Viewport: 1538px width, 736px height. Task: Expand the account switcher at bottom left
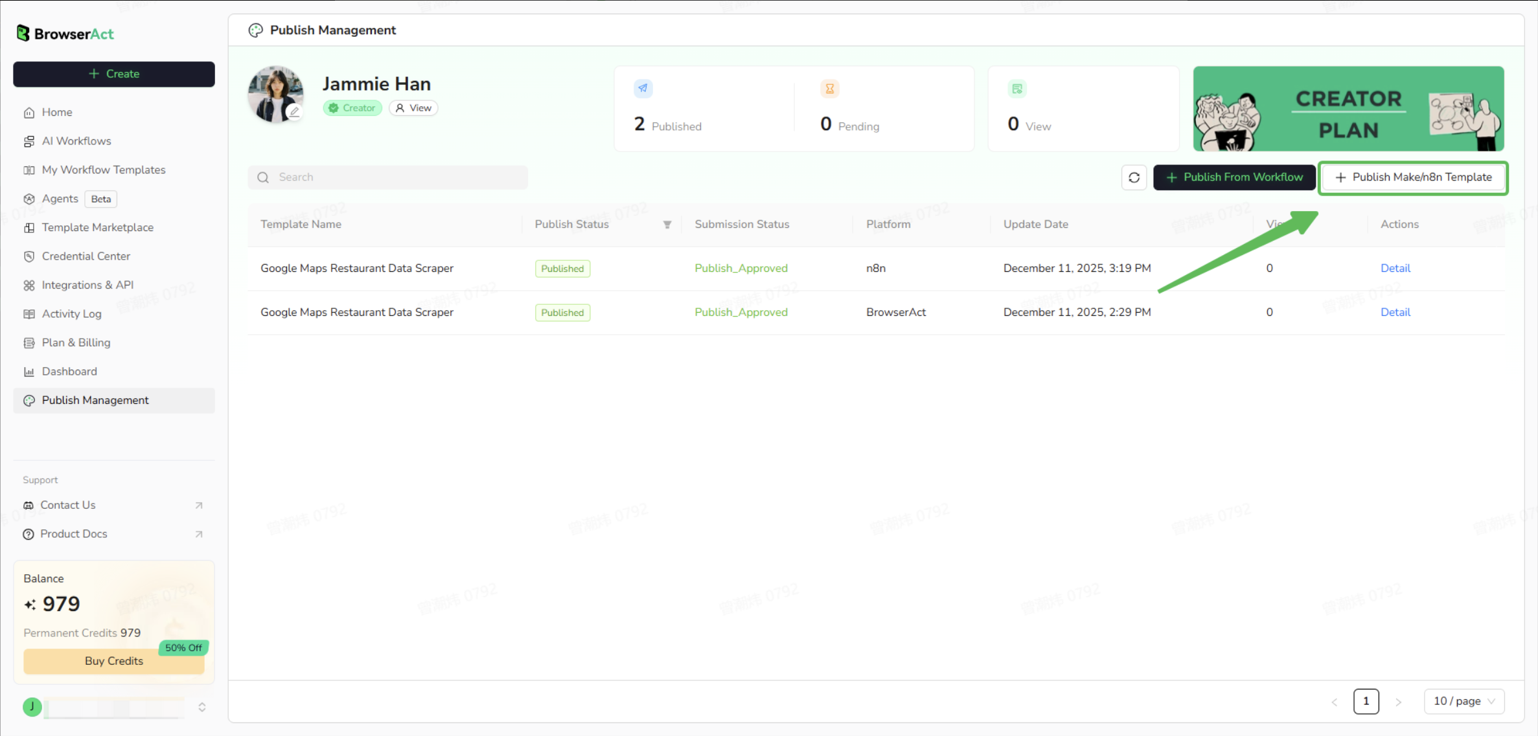(201, 707)
